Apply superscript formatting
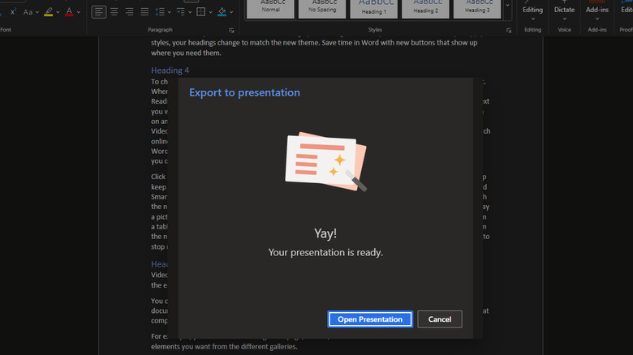This screenshot has height=355, width=633. tap(12, 12)
